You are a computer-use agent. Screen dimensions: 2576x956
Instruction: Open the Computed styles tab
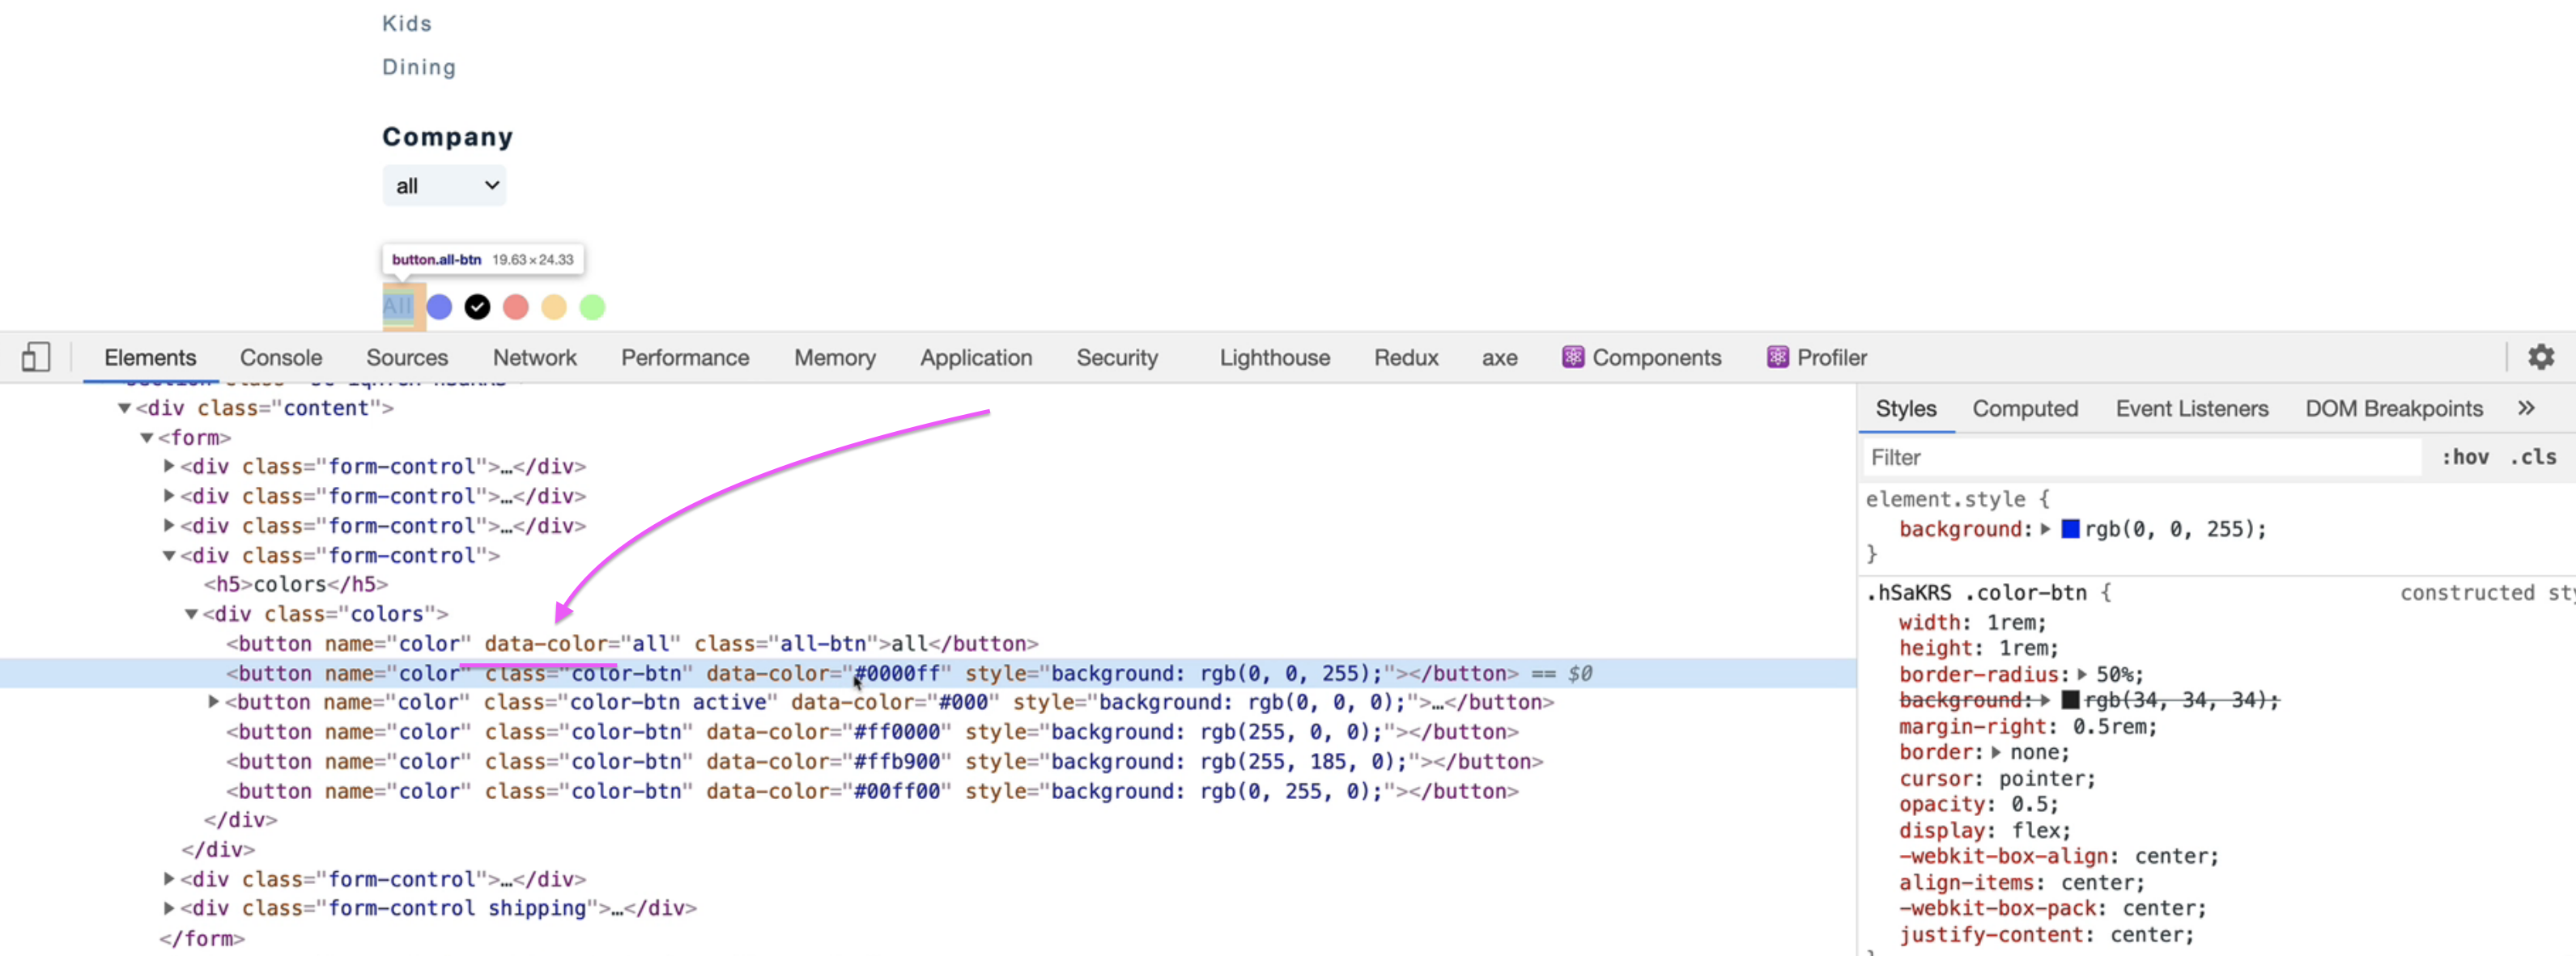click(2024, 408)
